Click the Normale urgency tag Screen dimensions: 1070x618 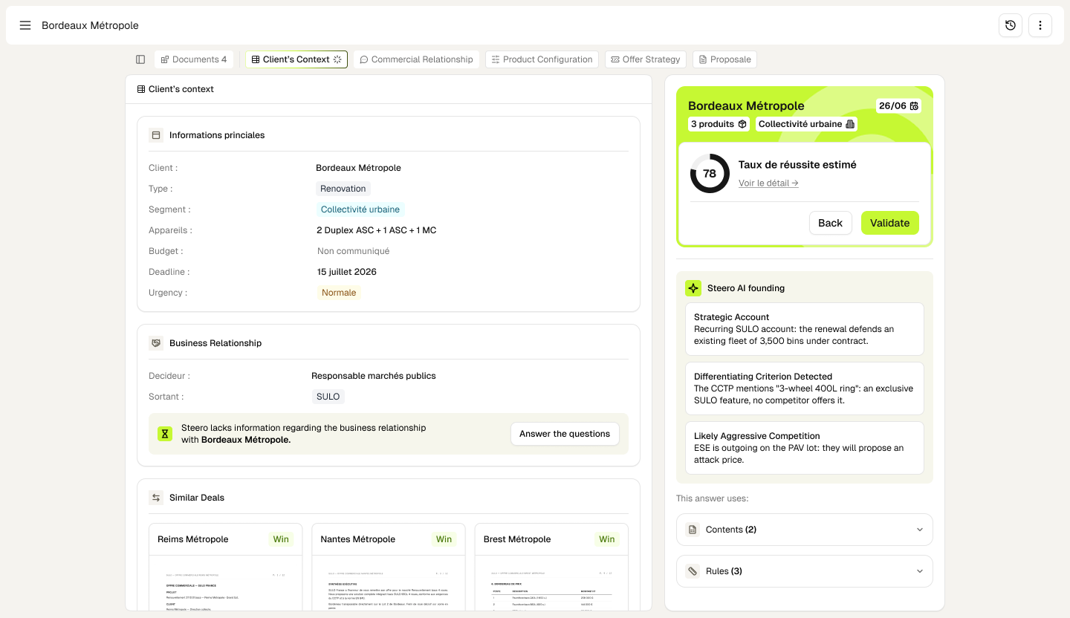(339, 293)
